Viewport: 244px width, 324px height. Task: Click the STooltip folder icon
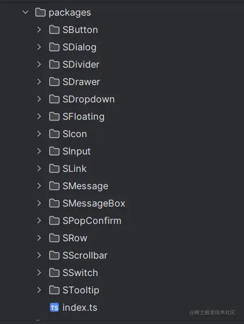[54, 290]
